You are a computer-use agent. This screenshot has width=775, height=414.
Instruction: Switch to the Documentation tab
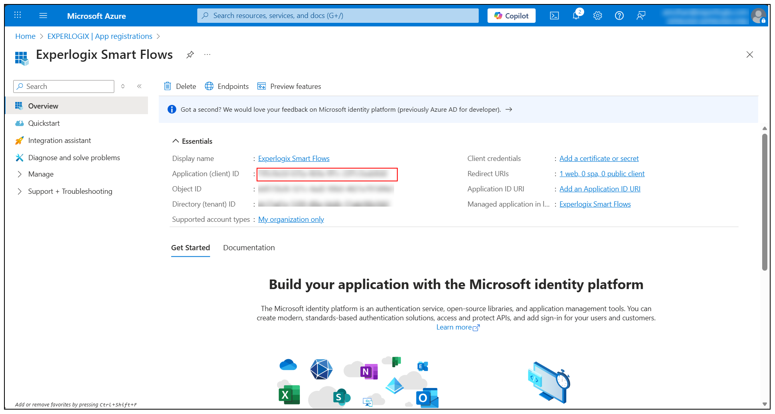[249, 247]
